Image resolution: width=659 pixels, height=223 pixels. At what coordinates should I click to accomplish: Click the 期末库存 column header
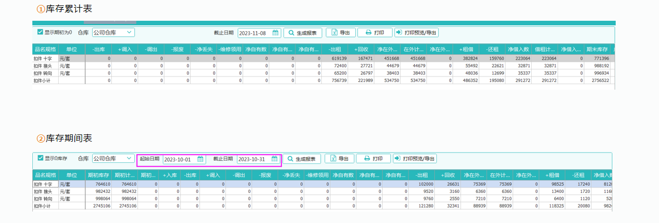coord(597,49)
